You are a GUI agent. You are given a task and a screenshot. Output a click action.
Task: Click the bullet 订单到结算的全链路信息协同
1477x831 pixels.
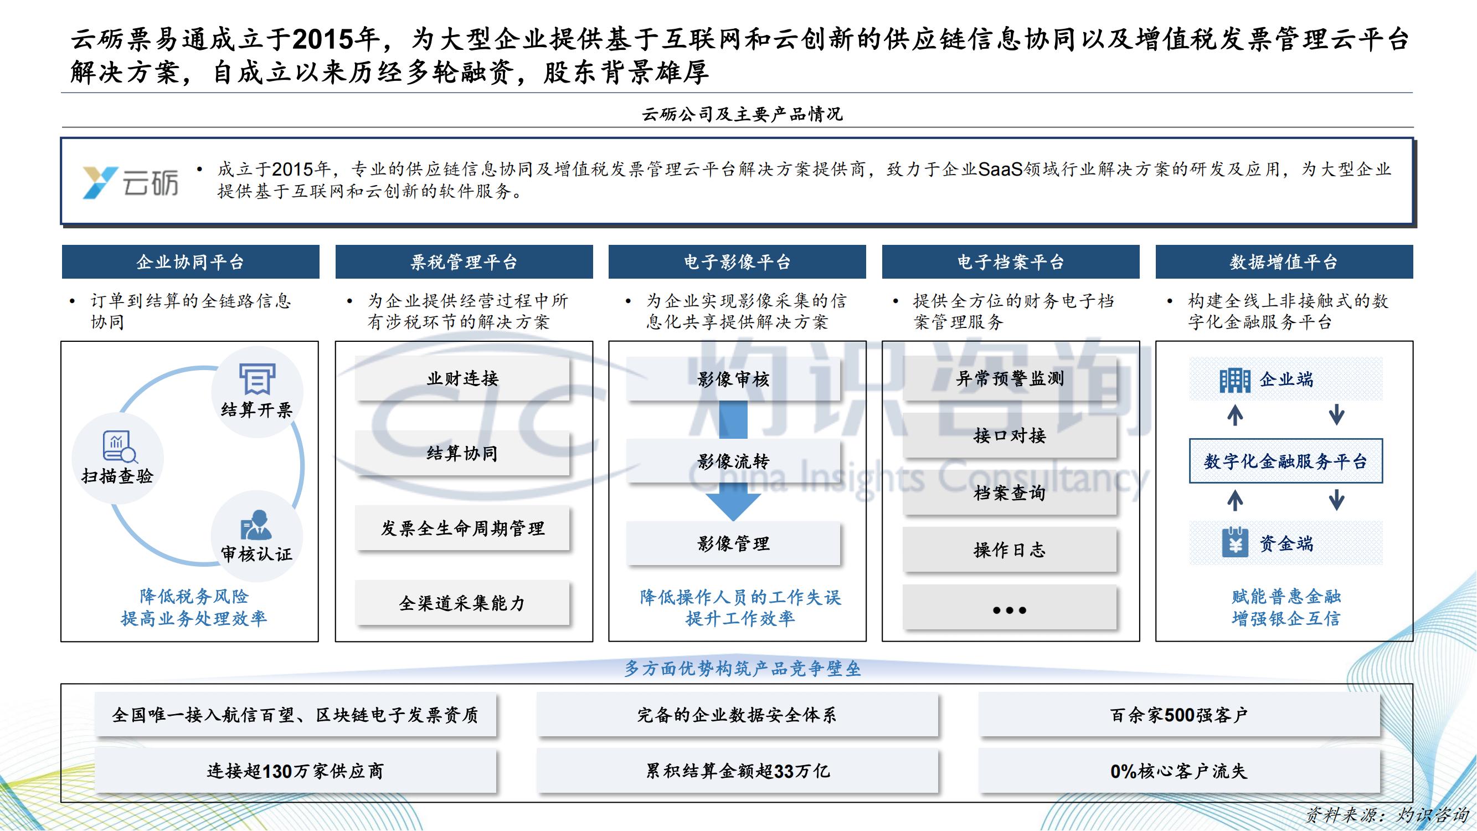point(191,311)
